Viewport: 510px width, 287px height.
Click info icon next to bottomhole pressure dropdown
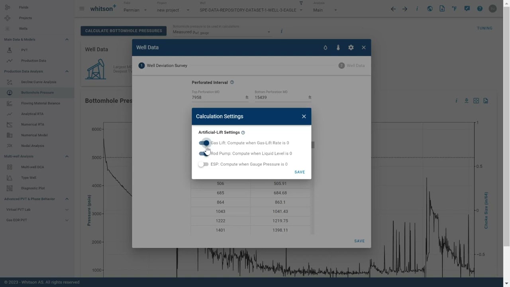(x=281, y=31)
